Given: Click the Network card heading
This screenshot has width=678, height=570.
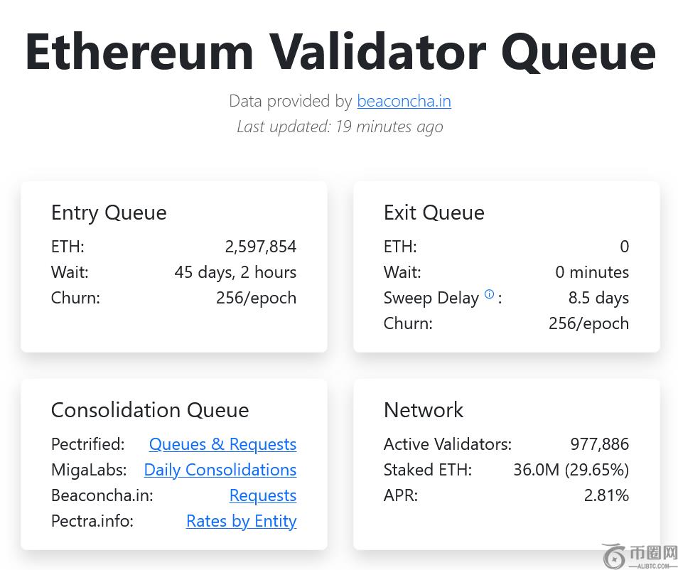Looking at the screenshot, I should (x=423, y=410).
